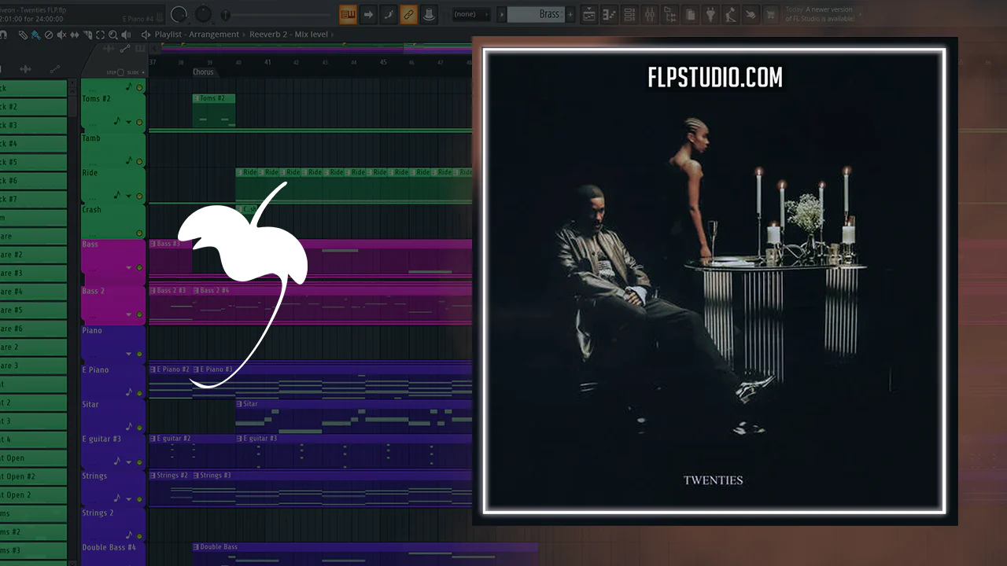Select the Slip tool
The width and height of the screenshot is (1007, 566).
(75, 35)
